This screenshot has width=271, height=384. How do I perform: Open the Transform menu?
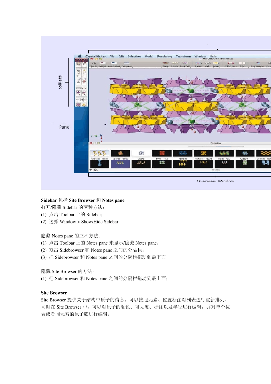pyautogui.click(x=183, y=56)
